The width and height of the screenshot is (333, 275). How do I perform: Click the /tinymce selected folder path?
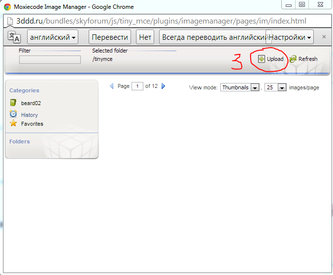point(102,59)
